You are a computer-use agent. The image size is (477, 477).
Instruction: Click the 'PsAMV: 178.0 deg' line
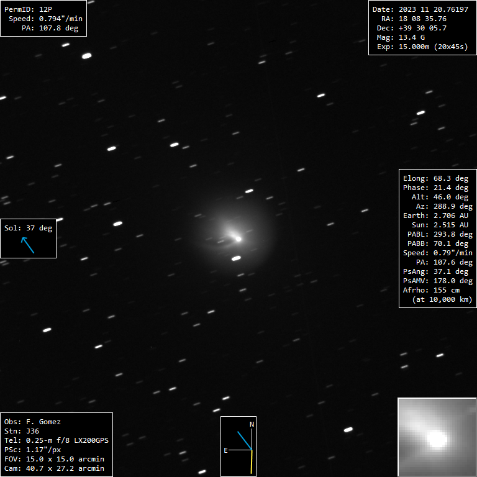pos(438,281)
